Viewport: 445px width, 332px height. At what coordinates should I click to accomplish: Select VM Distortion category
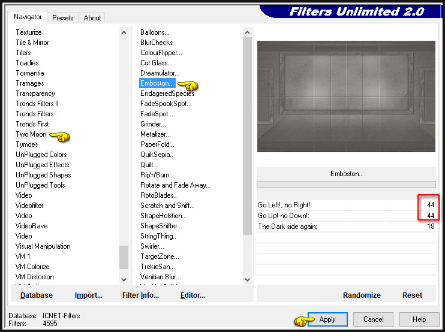pyautogui.click(x=34, y=277)
